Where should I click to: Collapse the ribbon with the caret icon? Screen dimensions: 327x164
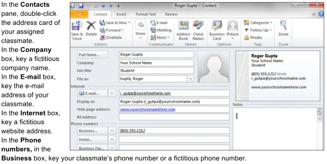coord(314,14)
